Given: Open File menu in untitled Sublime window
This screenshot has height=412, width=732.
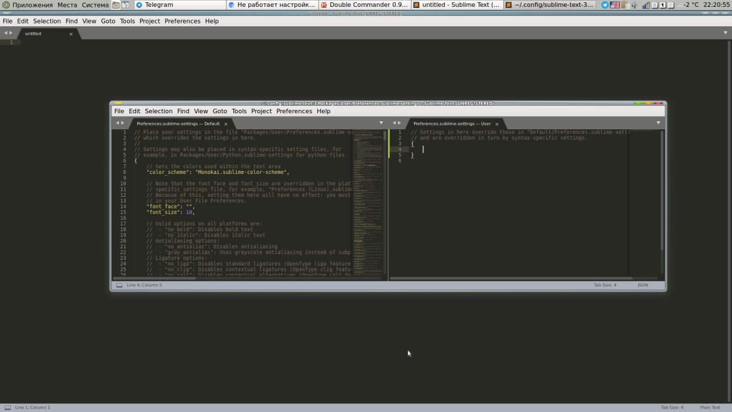Looking at the screenshot, I should coord(7,21).
